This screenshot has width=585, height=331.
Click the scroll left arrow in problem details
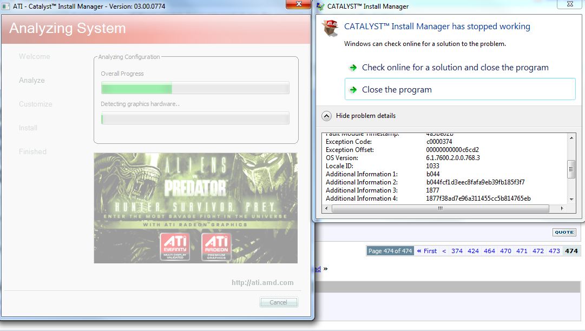[x=326, y=208]
